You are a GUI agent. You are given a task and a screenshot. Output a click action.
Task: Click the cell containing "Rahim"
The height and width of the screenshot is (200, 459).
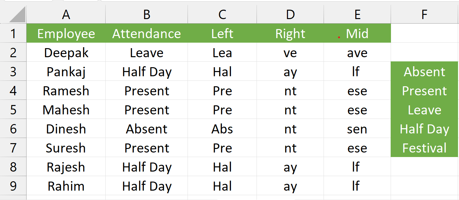[x=66, y=186]
